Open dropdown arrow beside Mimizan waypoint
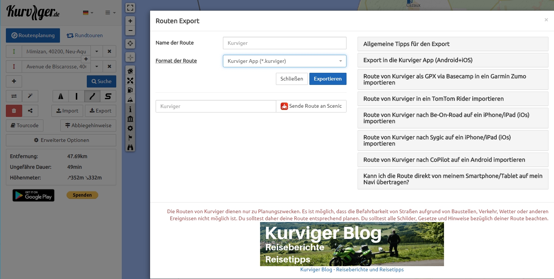This screenshot has height=279, width=554. pyautogui.click(x=97, y=51)
